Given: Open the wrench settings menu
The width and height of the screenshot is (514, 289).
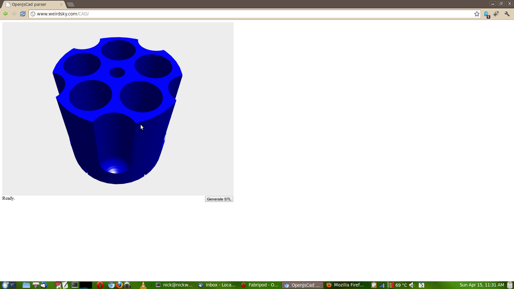Looking at the screenshot, I should pyautogui.click(x=507, y=14).
